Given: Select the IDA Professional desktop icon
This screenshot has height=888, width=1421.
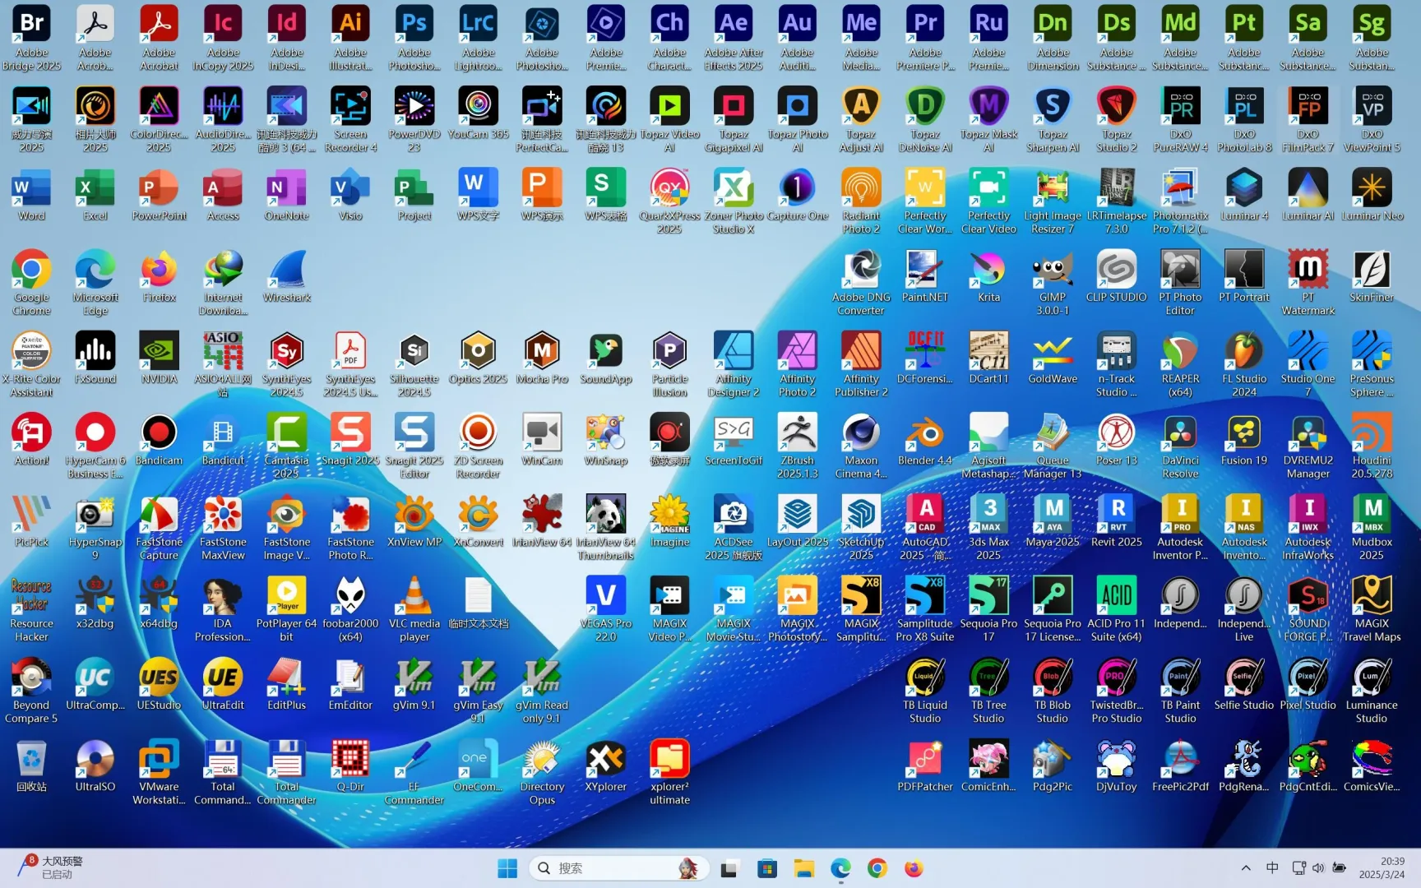Looking at the screenshot, I should click(223, 608).
